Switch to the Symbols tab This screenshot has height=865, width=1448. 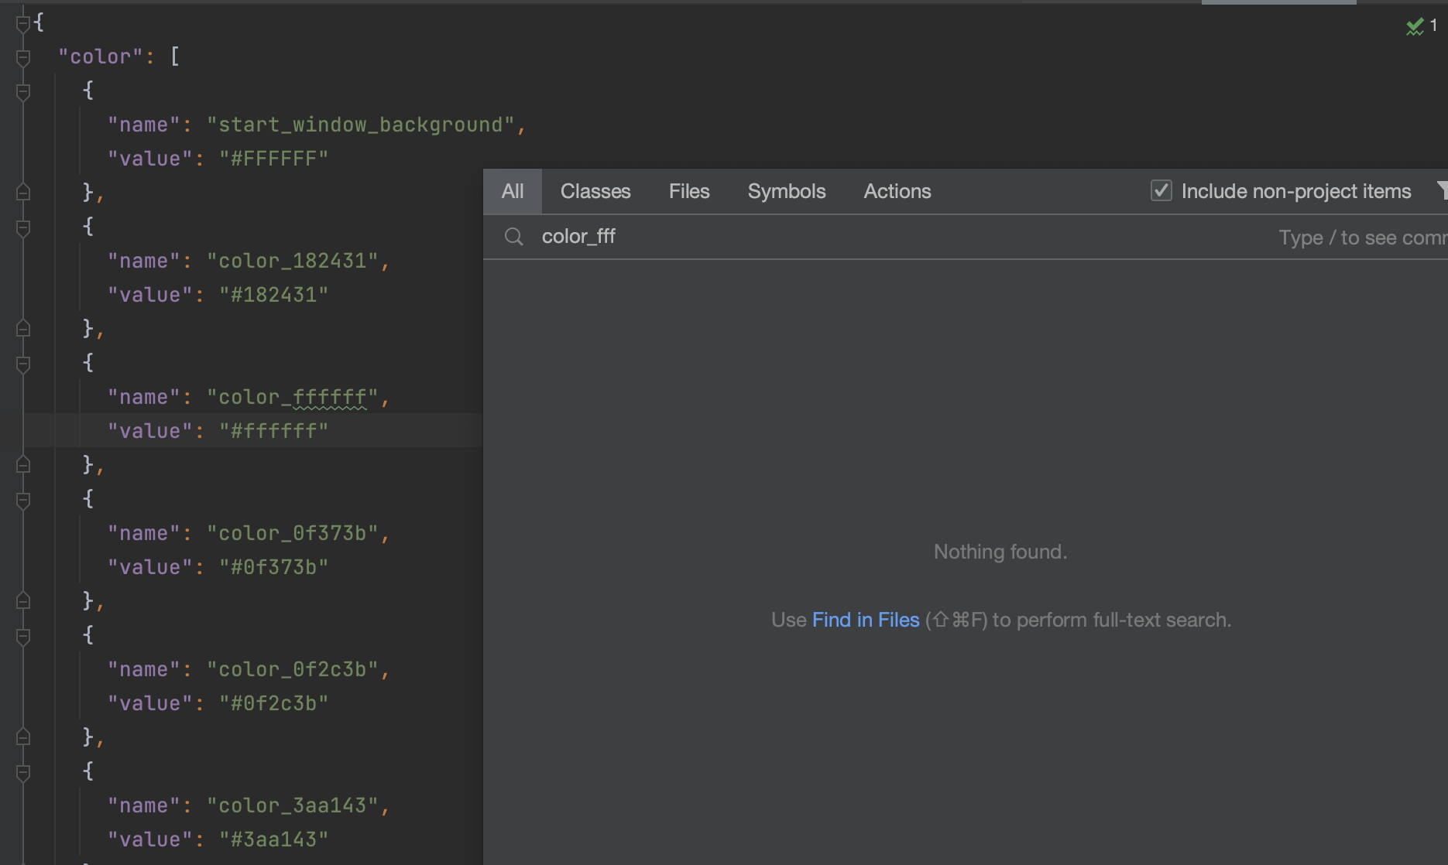point(787,191)
